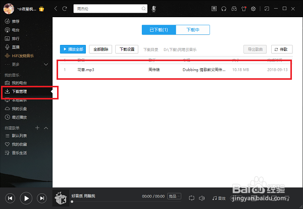Click the yellow gift icon
This screenshot has width=303, height=209.
click(x=41, y=9)
